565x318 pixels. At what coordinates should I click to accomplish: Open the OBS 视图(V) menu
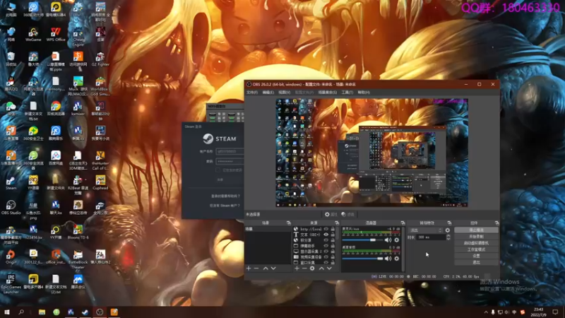284,93
